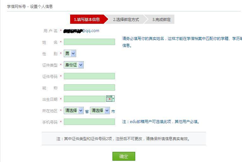Click the 所在地区 region label
242x162 pixels.
(x=50, y=111)
